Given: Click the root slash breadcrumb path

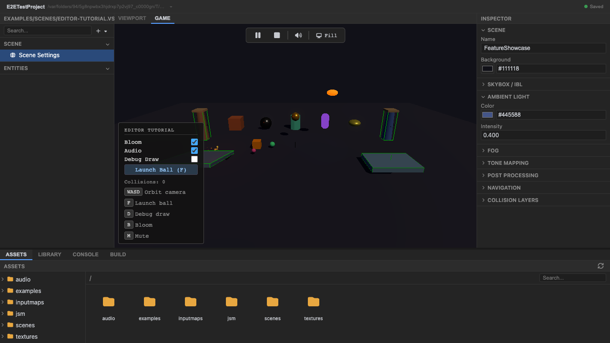Looking at the screenshot, I should point(90,278).
